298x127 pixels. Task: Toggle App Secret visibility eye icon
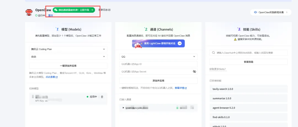tap(194, 72)
